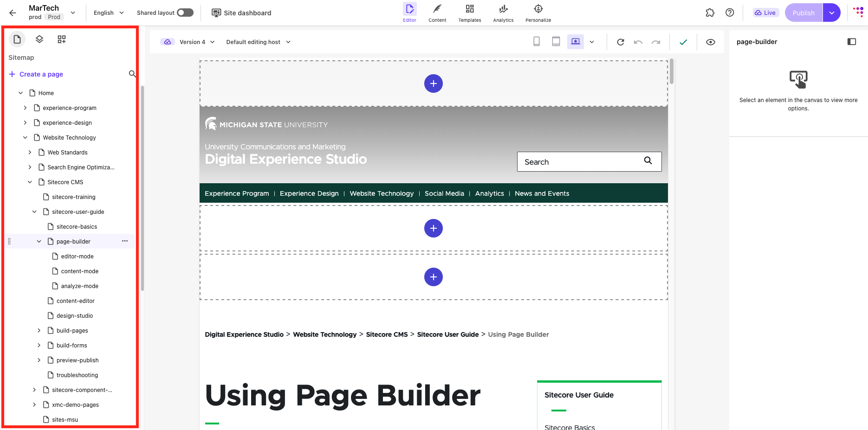This screenshot has height=430, width=868.
Task: Select the mobile device preview icon
Action: [537, 42]
